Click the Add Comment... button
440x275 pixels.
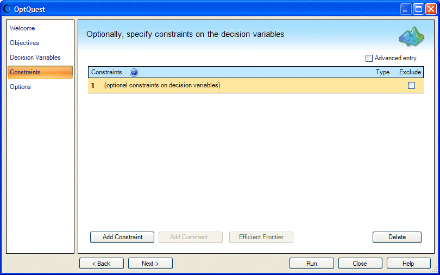[191, 237]
